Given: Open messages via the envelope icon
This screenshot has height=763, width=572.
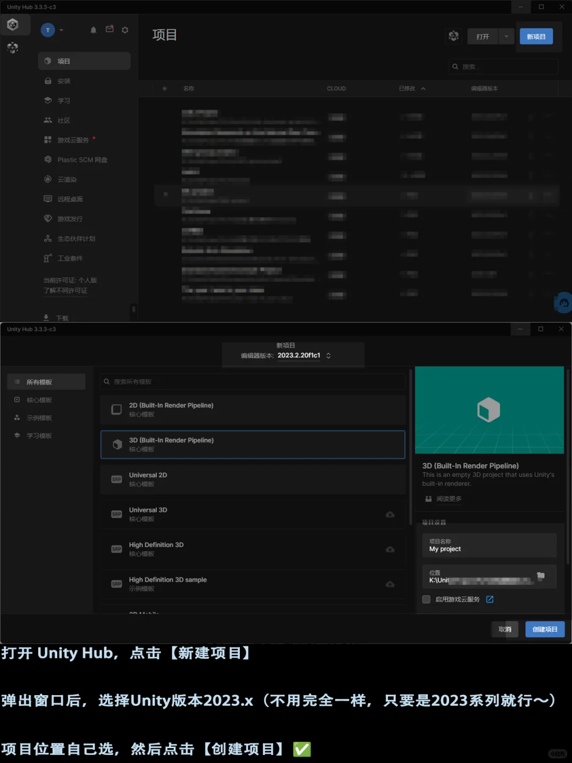Looking at the screenshot, I should [109, 30].
